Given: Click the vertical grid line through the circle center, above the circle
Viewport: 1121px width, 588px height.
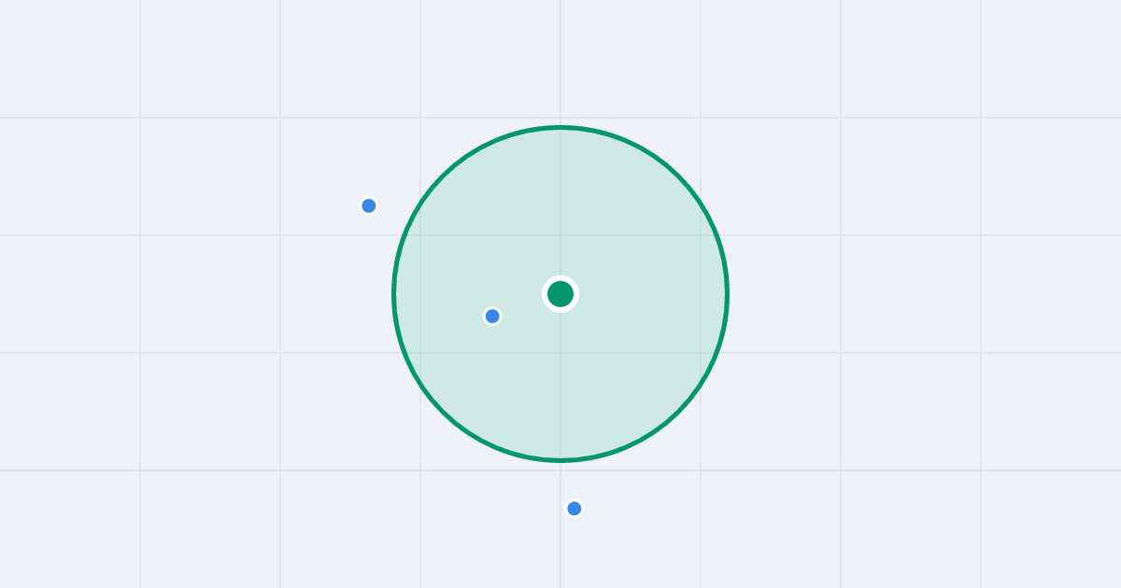Looking at the screenshot, I should (x=560, y=61).
